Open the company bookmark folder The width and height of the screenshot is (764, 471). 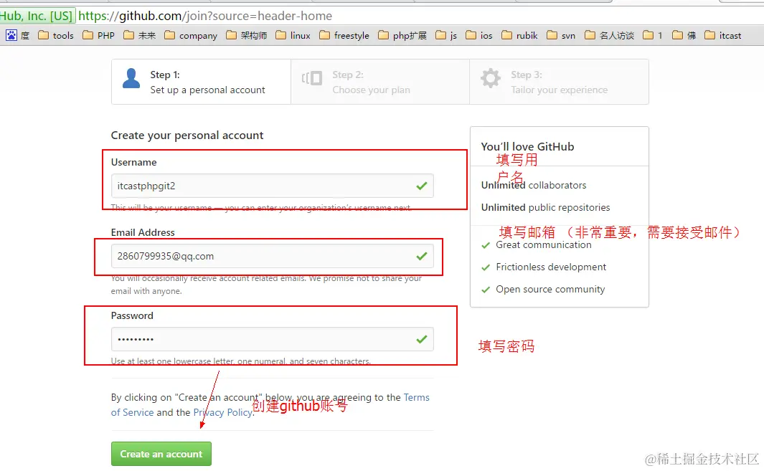click(x=191, y=36)
